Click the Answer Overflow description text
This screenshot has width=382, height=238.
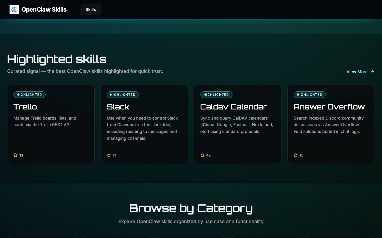tap(329, 125)
